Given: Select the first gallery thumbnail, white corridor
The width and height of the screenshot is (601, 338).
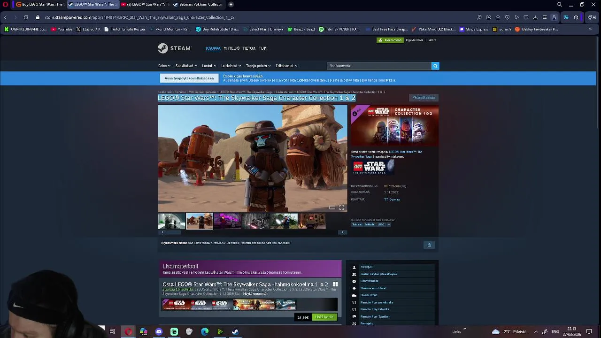Looking at the screenshot, I should coord(171,221).
